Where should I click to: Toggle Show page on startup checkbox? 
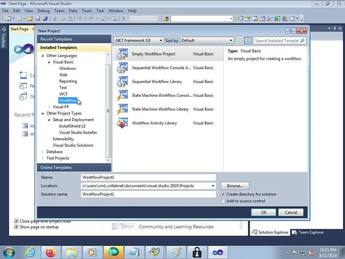pos(16,227)
